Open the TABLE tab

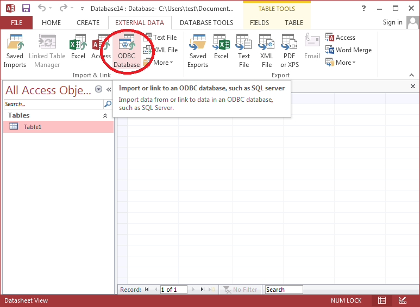(294, 22)
